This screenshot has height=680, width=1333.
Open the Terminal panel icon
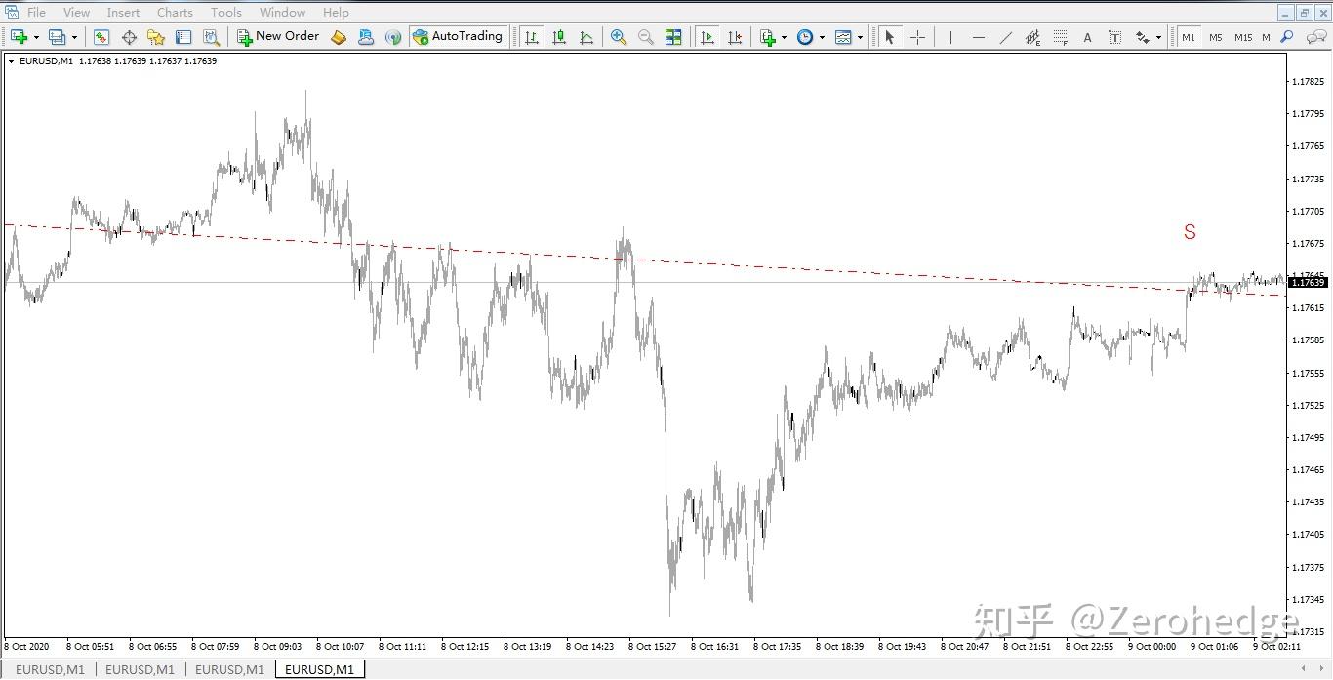(183, 37)
